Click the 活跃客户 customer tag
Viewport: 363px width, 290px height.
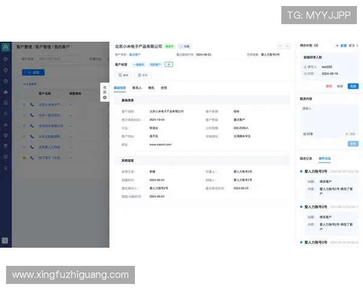click(x=155, y=65)
